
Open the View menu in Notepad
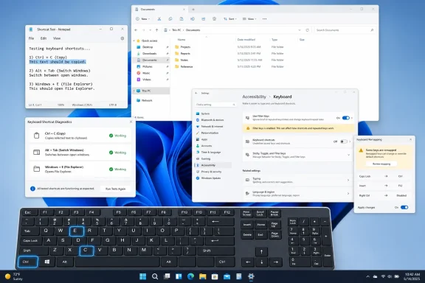click(57, 38)
